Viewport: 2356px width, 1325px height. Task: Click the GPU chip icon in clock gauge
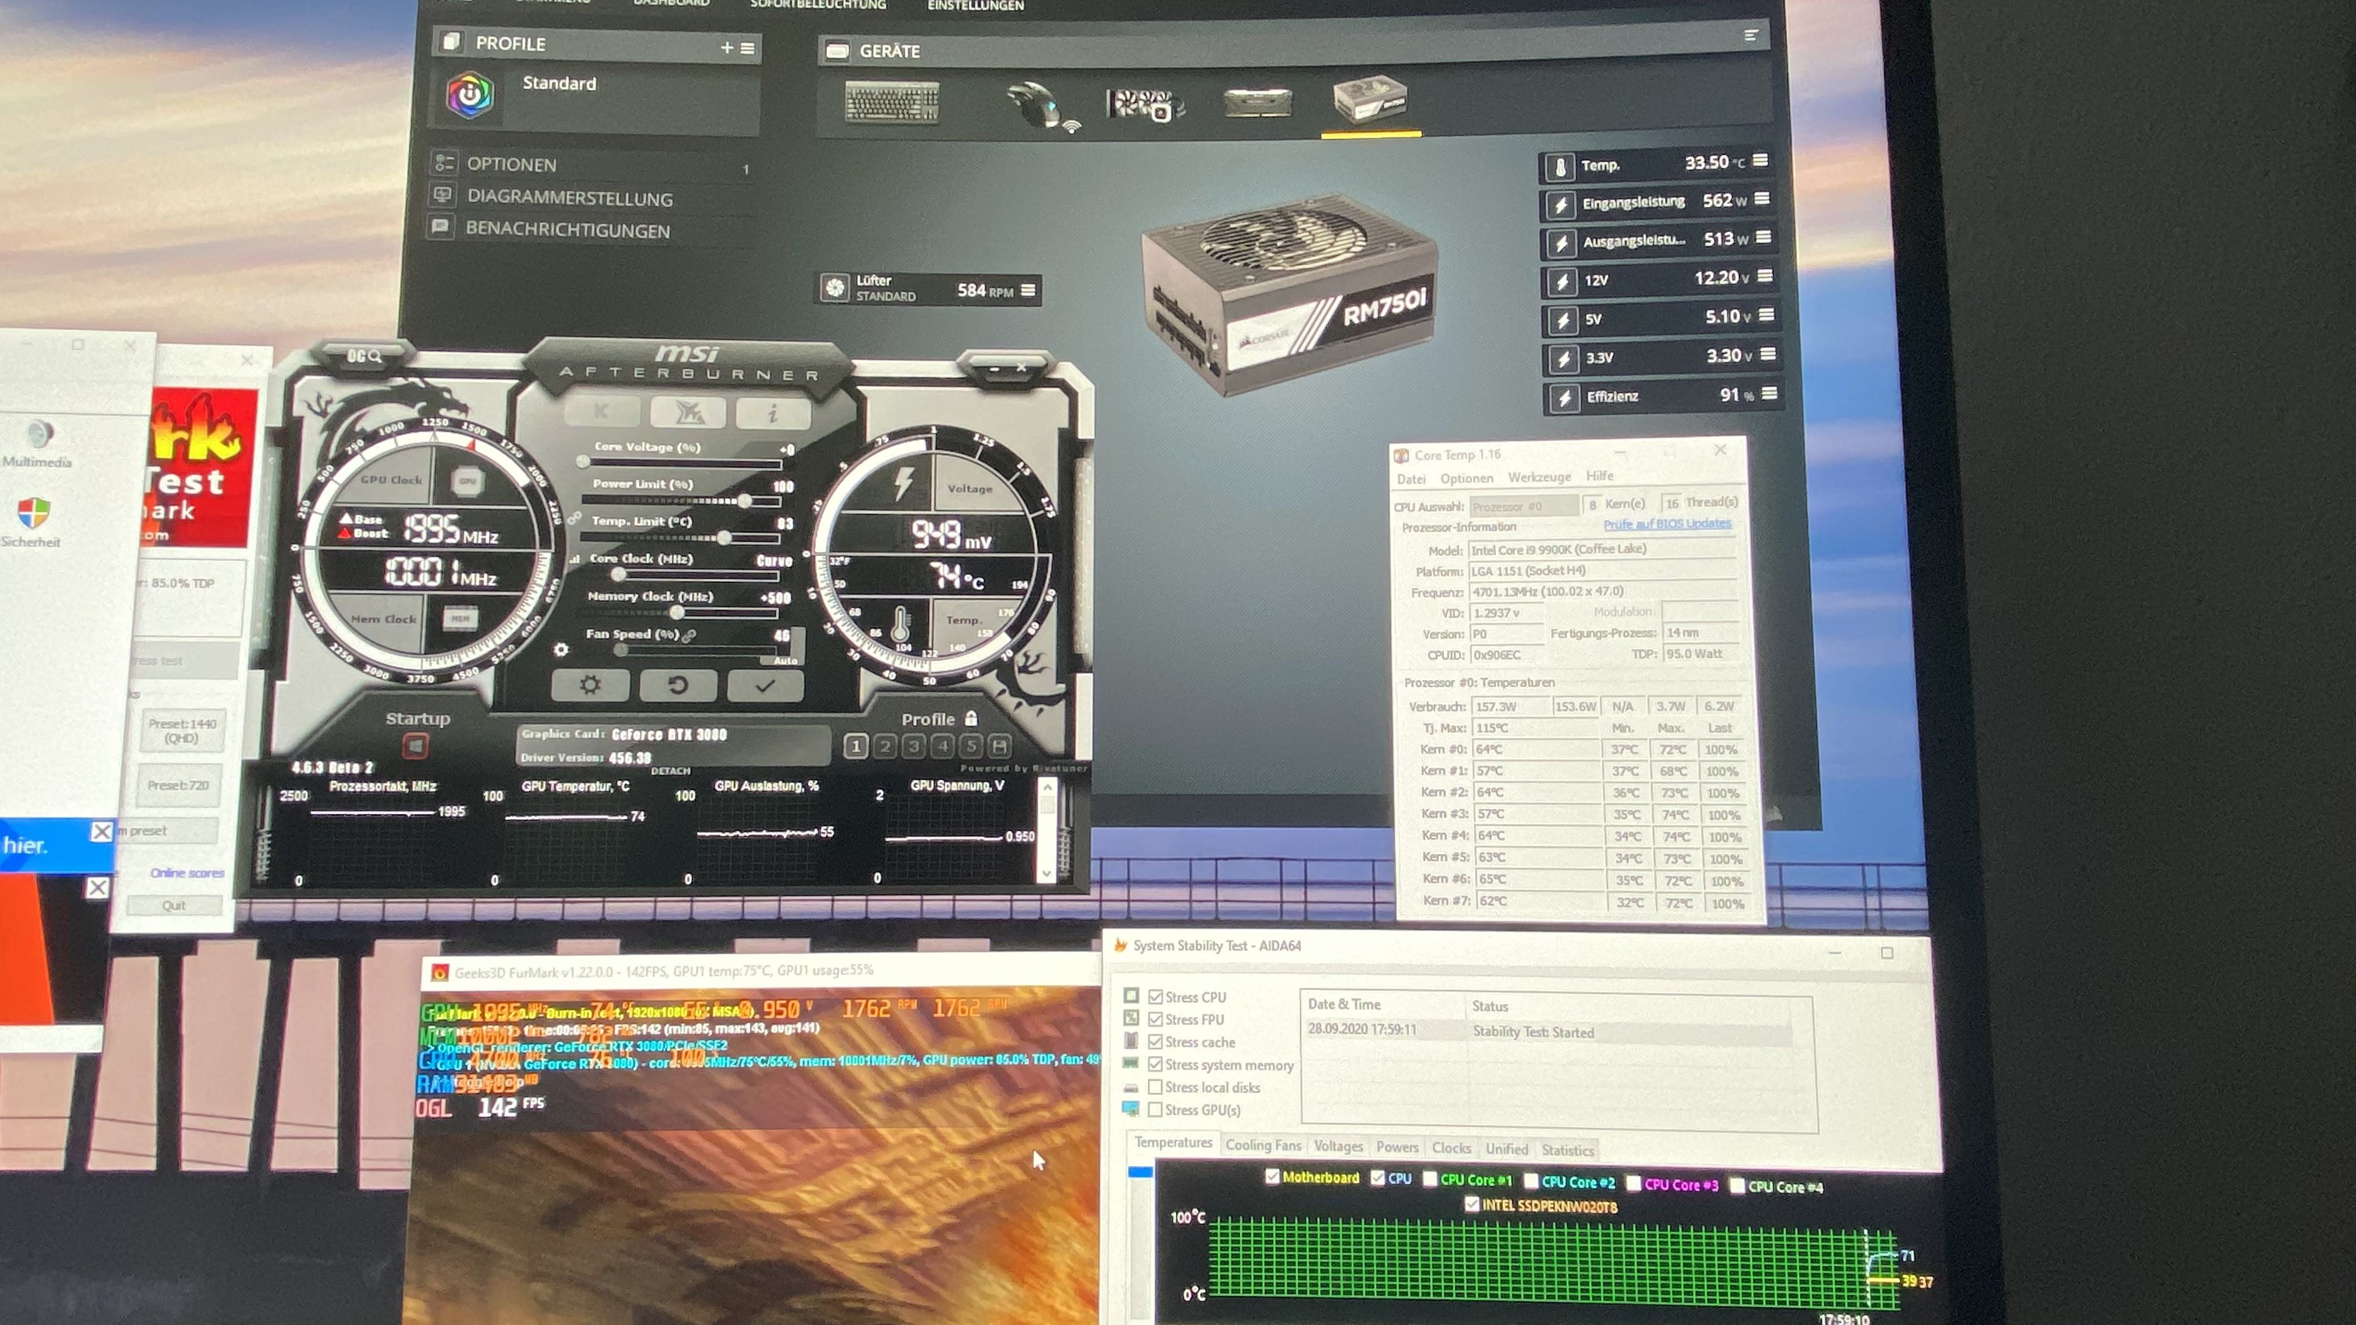(x=467, y=481)
